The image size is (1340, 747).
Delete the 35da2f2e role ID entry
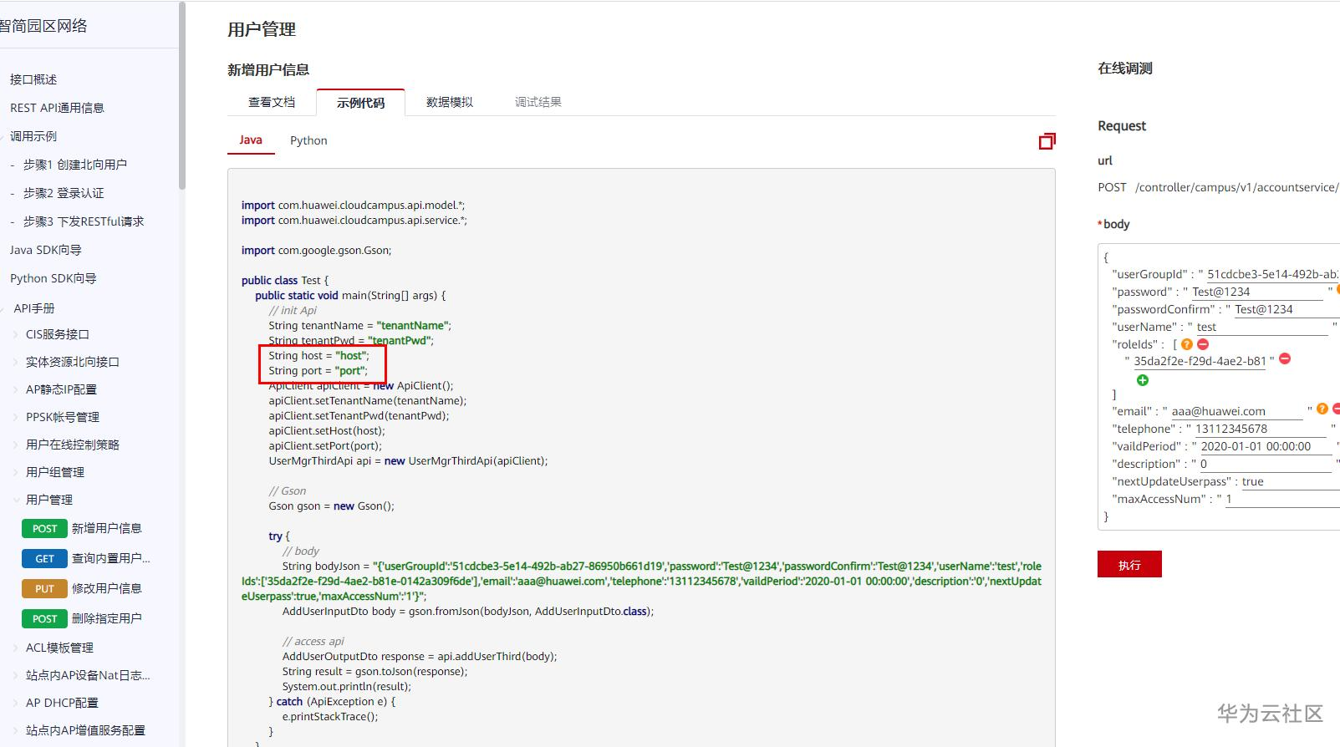[x=1285, y=359]
